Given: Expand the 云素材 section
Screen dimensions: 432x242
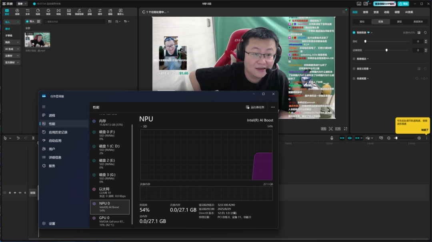Looking at the screenshot, I should pos(12,56).
